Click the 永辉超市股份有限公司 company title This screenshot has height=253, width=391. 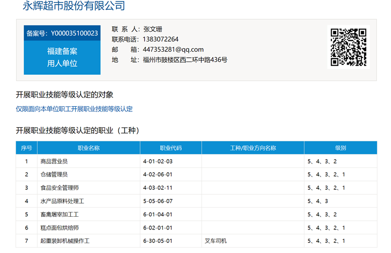point(74,6)
